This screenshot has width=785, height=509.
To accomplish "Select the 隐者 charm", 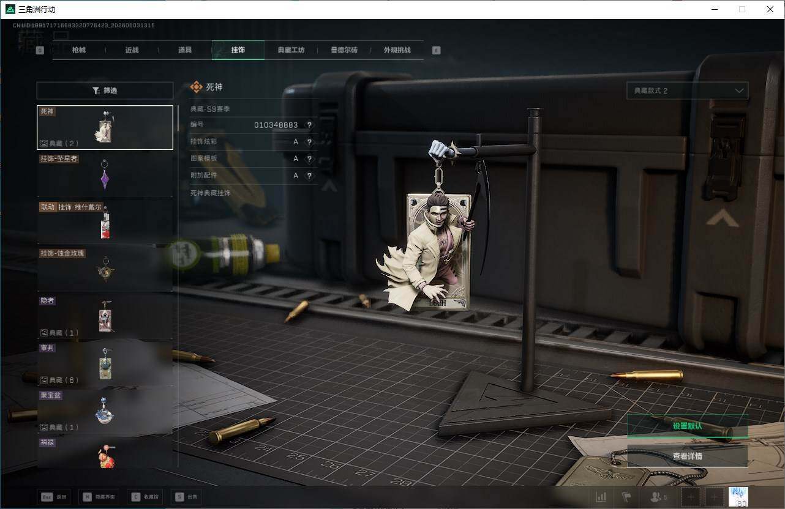I will click(105, 317).
